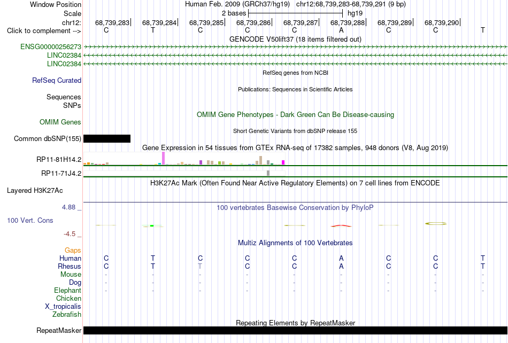Click 'Short Genetic Variants from dbSNP release 155'
This screenshot has width=508, height=343.
[296, 131]
